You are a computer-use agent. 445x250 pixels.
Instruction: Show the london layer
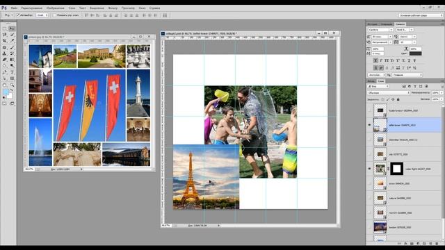[369, 227]
